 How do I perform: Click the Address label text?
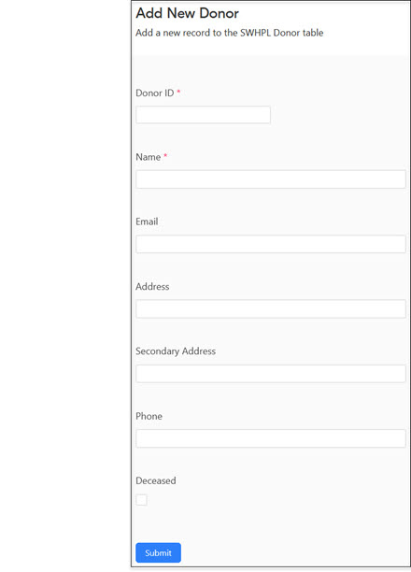click(152, 286)
